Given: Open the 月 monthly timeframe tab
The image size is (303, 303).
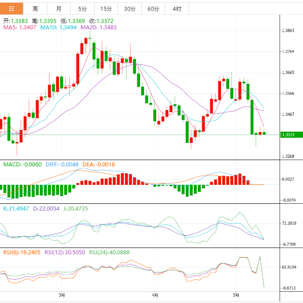Looking at the screenshot, I should coord(59,9).
